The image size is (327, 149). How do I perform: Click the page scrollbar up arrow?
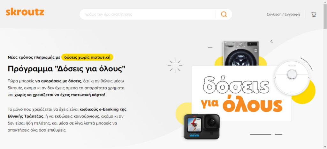325,2
